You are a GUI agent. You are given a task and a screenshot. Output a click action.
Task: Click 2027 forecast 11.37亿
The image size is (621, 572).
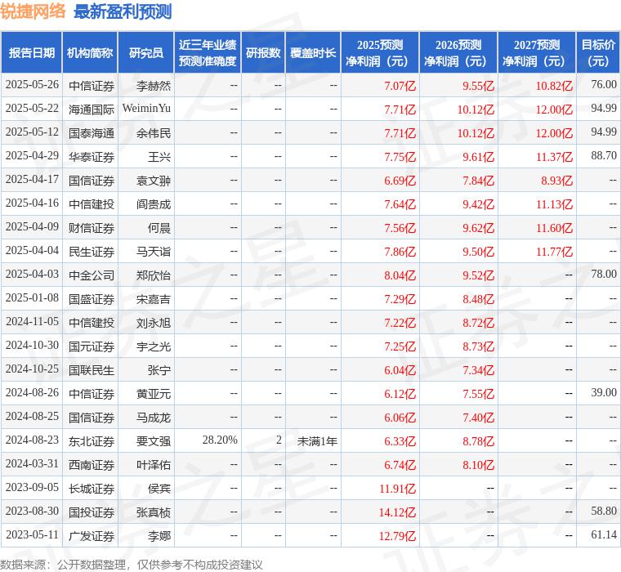(555, 157)
